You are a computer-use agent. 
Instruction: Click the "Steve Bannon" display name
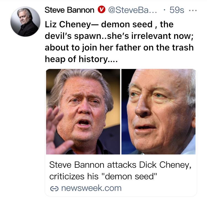pos(69,10)
